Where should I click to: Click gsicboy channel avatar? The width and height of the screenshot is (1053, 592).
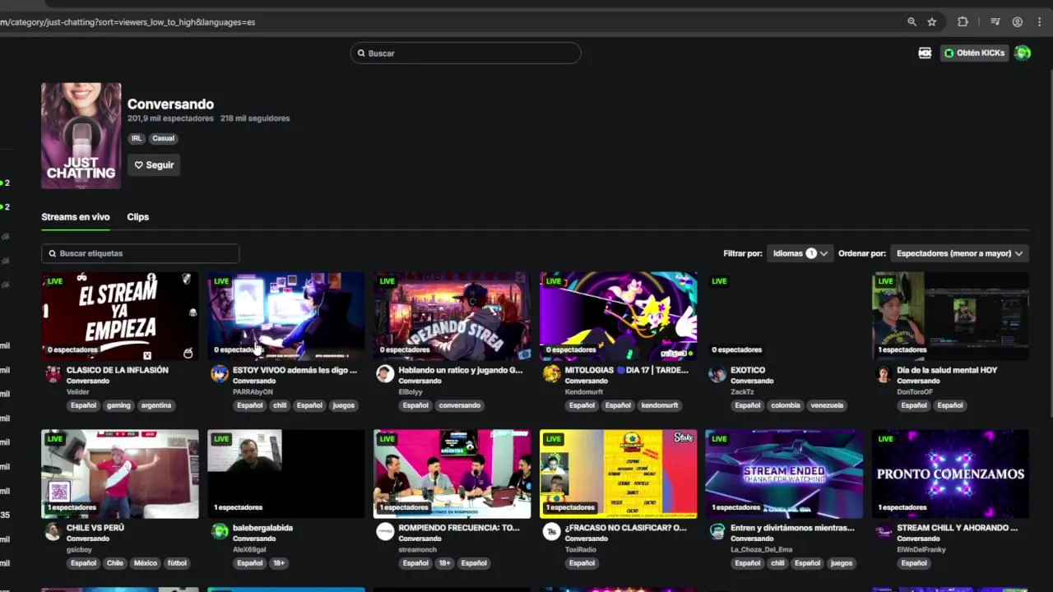tap(53, 532)
